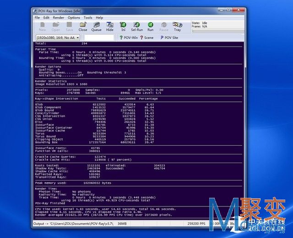Viewport: 293px width, 238px height.
Task: Click the Output path in status bar
Action: tap(73, 224)
